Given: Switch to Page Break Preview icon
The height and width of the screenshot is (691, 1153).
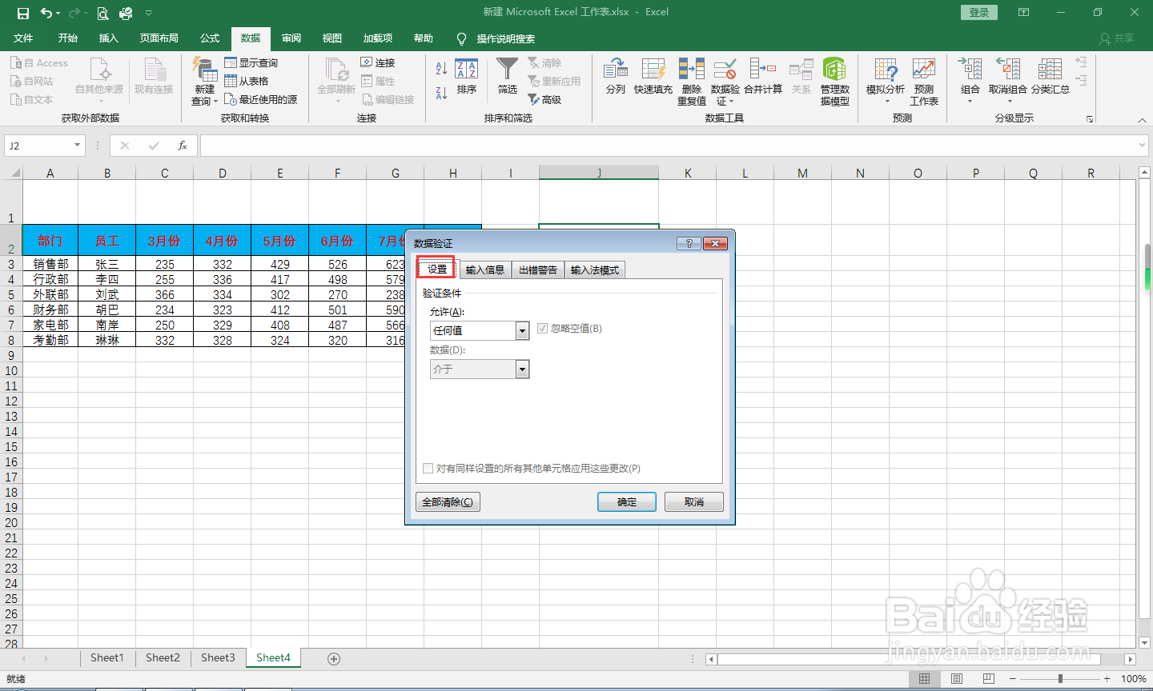Looking at the screenshot, I should 989,678.
